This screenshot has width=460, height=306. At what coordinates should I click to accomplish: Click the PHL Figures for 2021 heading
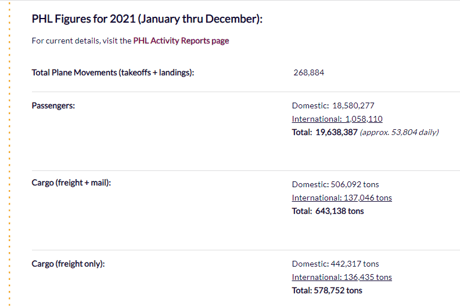(147, 19)
